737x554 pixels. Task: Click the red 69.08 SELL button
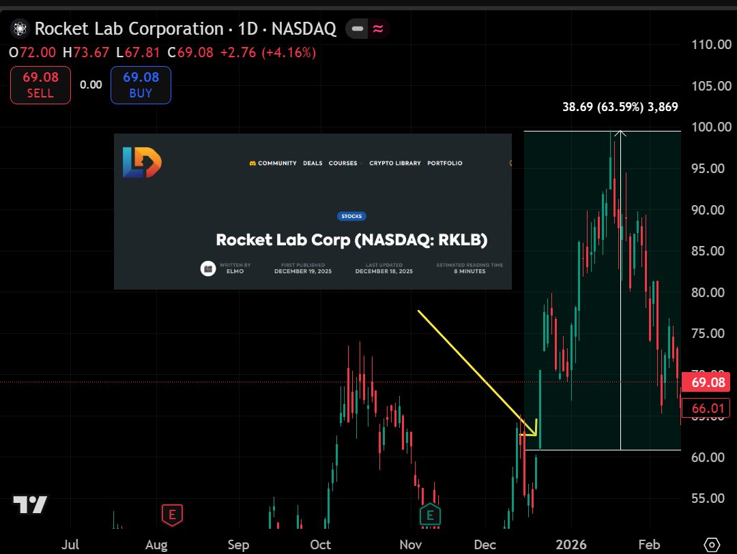[x=40, y=85]
